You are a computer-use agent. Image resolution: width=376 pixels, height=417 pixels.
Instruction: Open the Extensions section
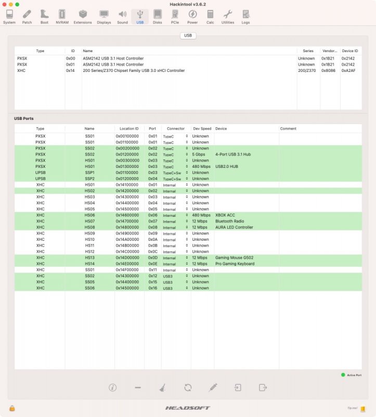83,17
